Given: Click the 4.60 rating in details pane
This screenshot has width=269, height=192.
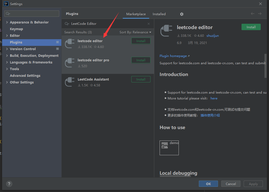Looking at the screenshot, I should tap(199, 36).
